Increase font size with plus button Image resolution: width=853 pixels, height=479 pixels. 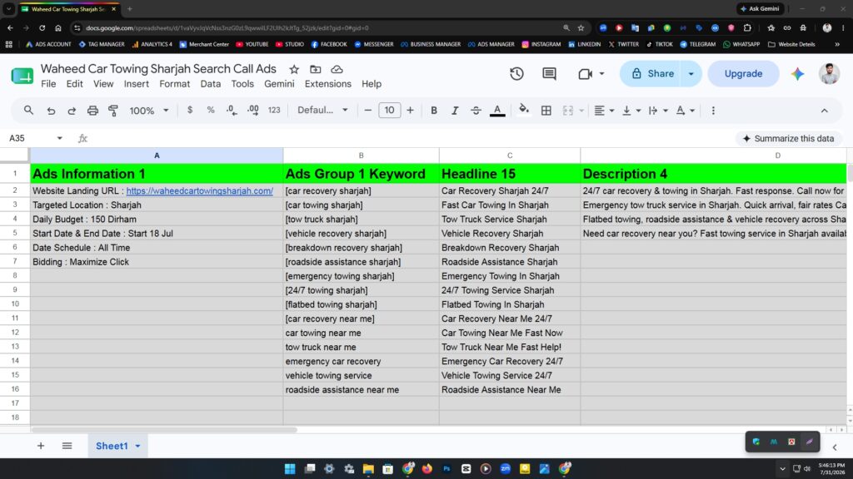(x=410, y=111)
